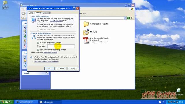The image size is (185, 104).
Task: Click Shared Documents folder icon under Other Places
Action: [x=25, y=60]
